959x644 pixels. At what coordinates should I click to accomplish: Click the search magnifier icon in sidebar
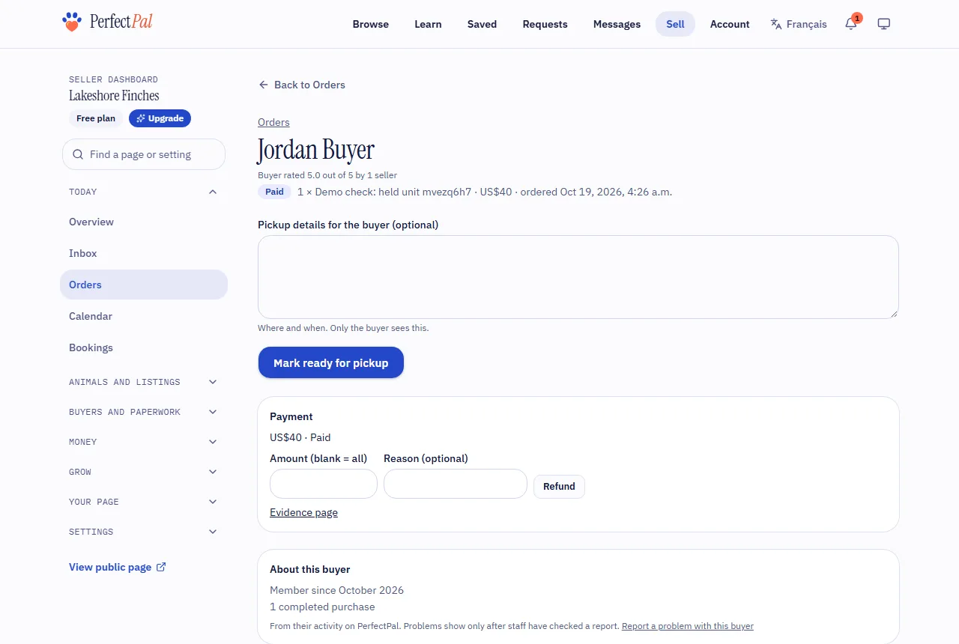click(78, 154)
